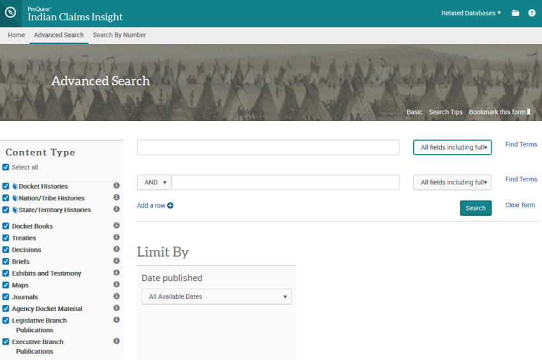
Task: Click book icon next to Nation/Tribe Histories
Action: click(x=15, y=198)
